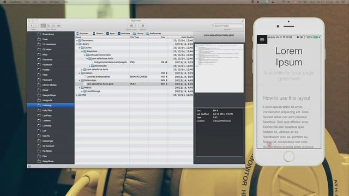Image resolution: width=349 pixels, height=196 pixels.
Task: Go to Apps in the path bar
Action: (111, 33)
